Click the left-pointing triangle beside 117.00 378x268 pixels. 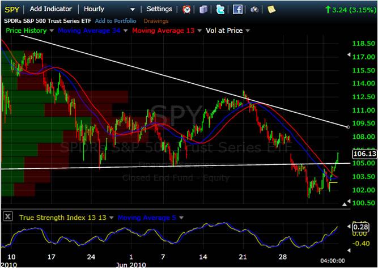point(349,55)
